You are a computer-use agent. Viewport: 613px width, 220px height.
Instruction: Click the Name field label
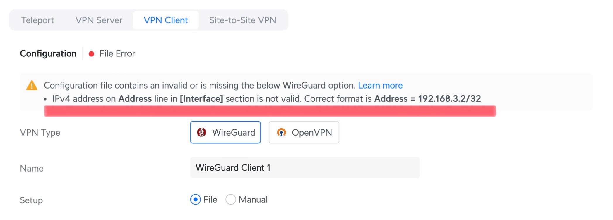click(32, 168)
